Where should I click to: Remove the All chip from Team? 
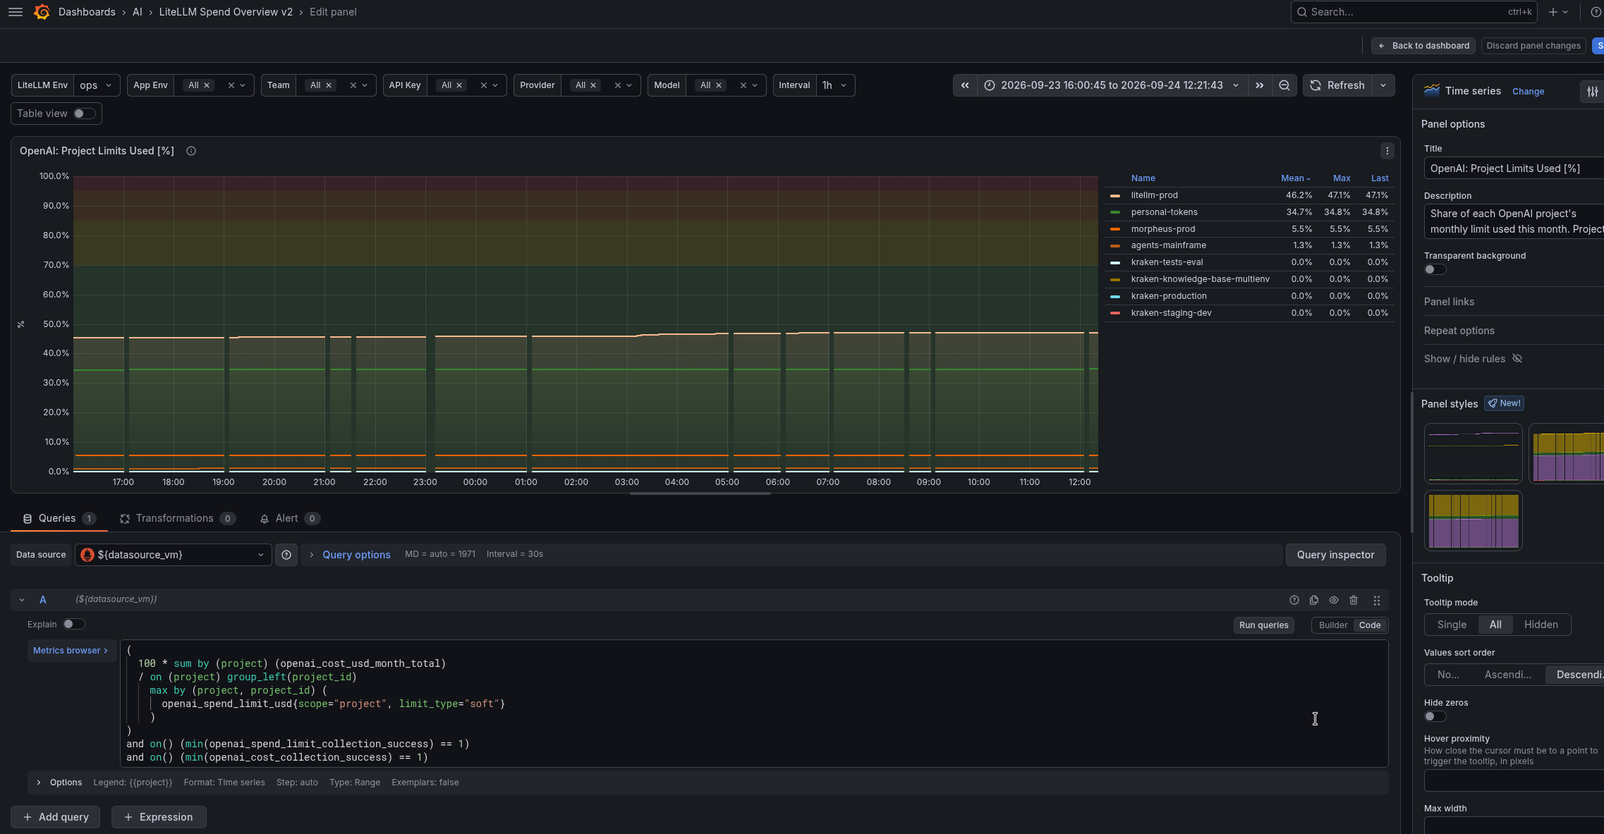[x=329, y=85]
